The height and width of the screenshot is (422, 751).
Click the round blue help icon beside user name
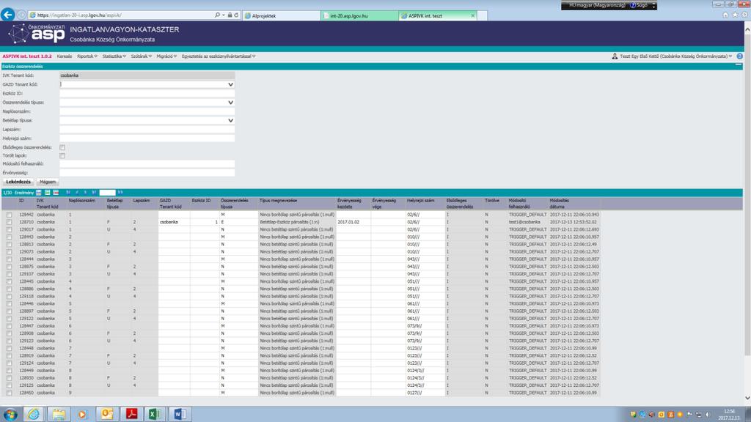(739, 56)
